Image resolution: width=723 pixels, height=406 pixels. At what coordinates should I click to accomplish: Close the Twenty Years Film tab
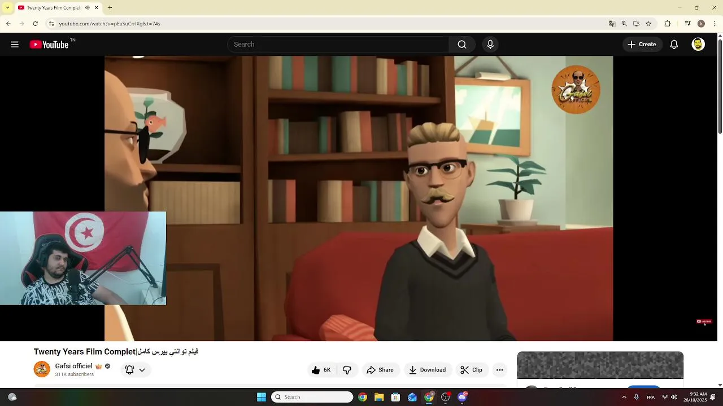96,8
